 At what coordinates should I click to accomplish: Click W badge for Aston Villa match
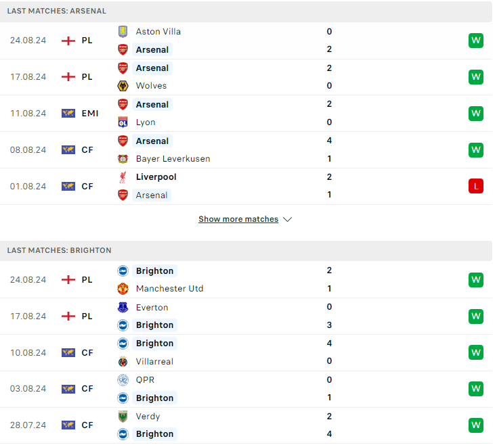475,41
